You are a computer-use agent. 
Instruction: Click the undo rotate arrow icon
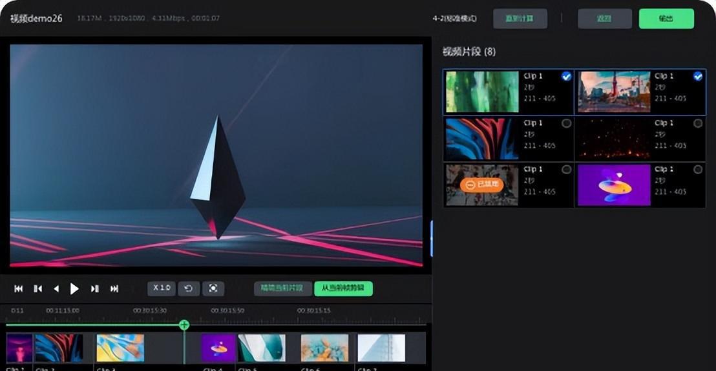[x=189, y=288]
